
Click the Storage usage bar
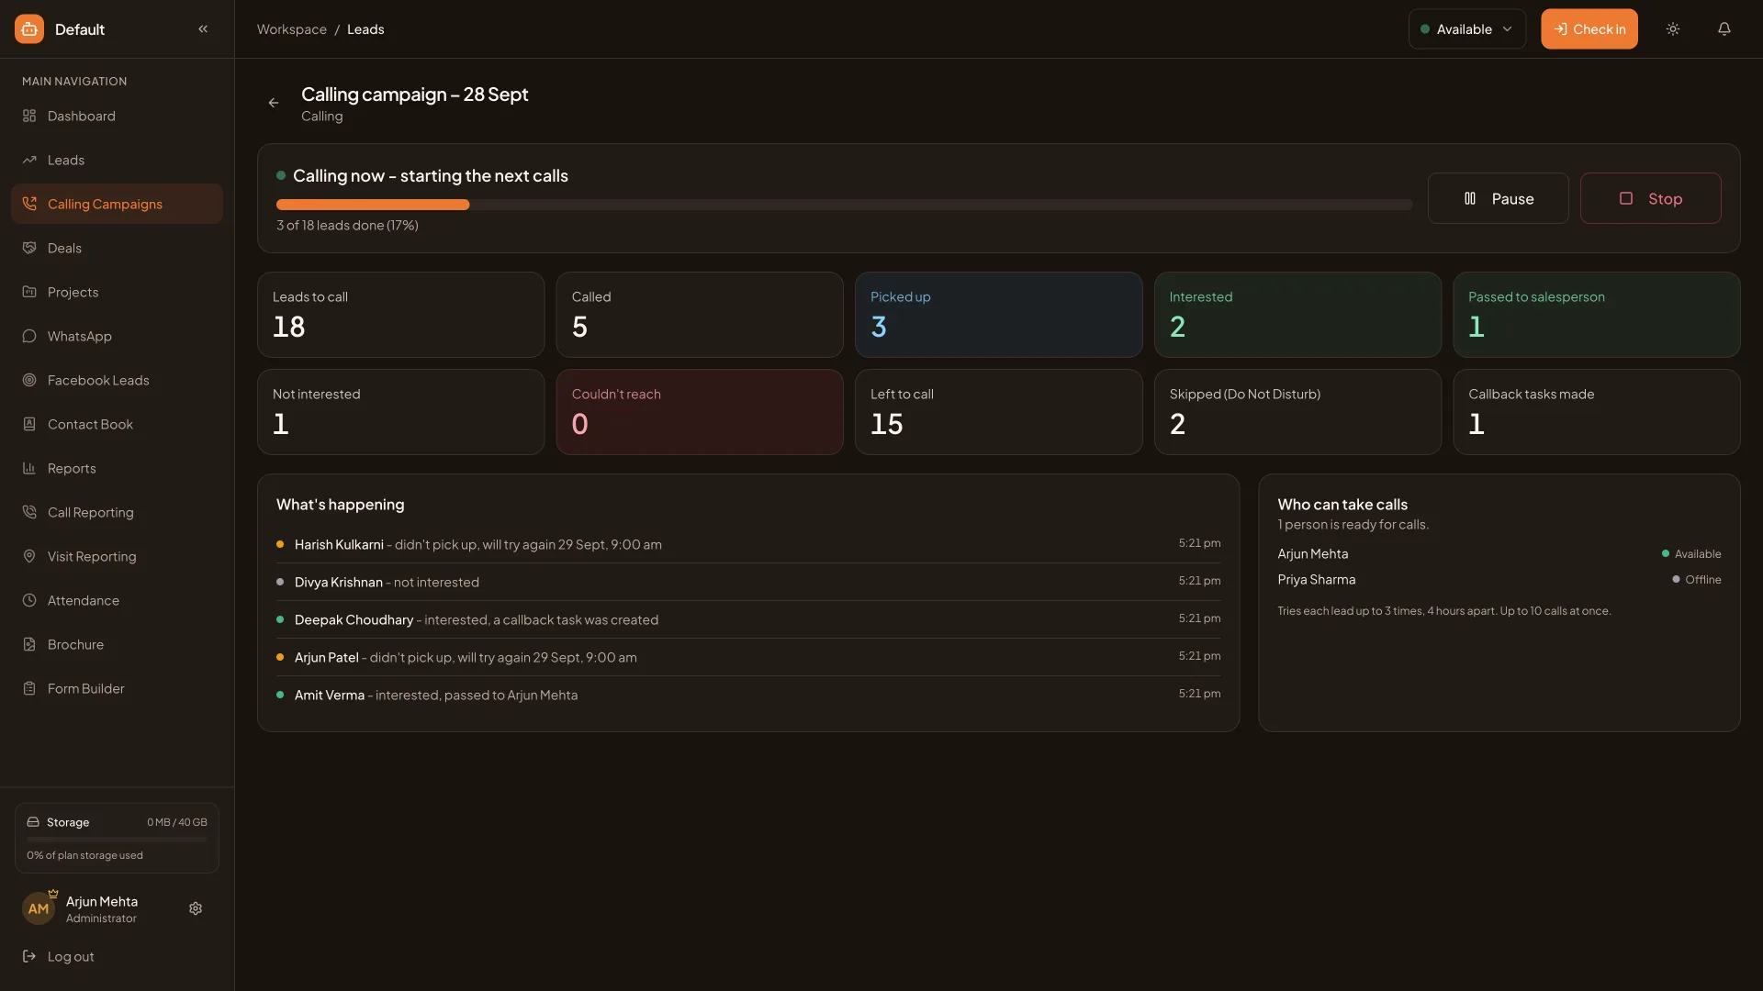click(117, 839)
